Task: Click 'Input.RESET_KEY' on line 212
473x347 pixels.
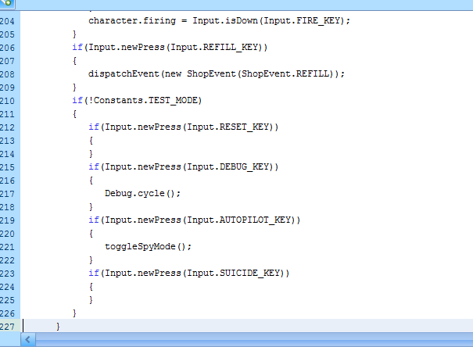Action: click(x=228, y=127)
